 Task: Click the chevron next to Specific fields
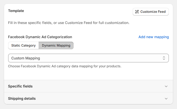coord(166,86)
